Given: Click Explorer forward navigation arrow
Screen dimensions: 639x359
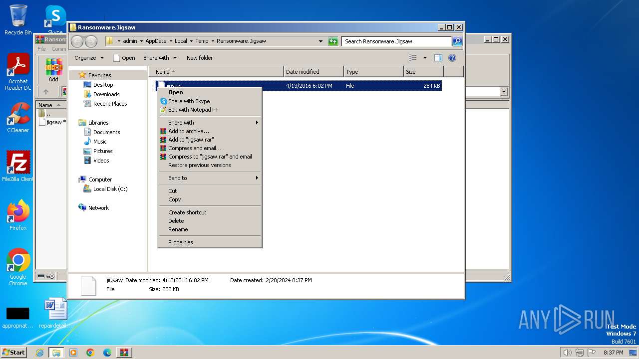Looking at the screenshot, I should 91,41.
